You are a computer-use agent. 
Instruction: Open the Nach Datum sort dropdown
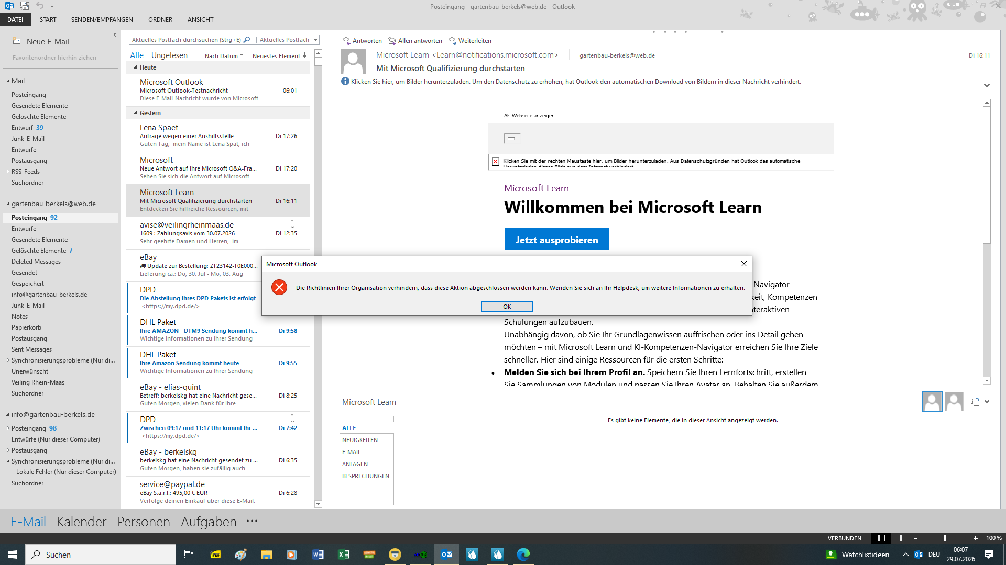[224, 56]
